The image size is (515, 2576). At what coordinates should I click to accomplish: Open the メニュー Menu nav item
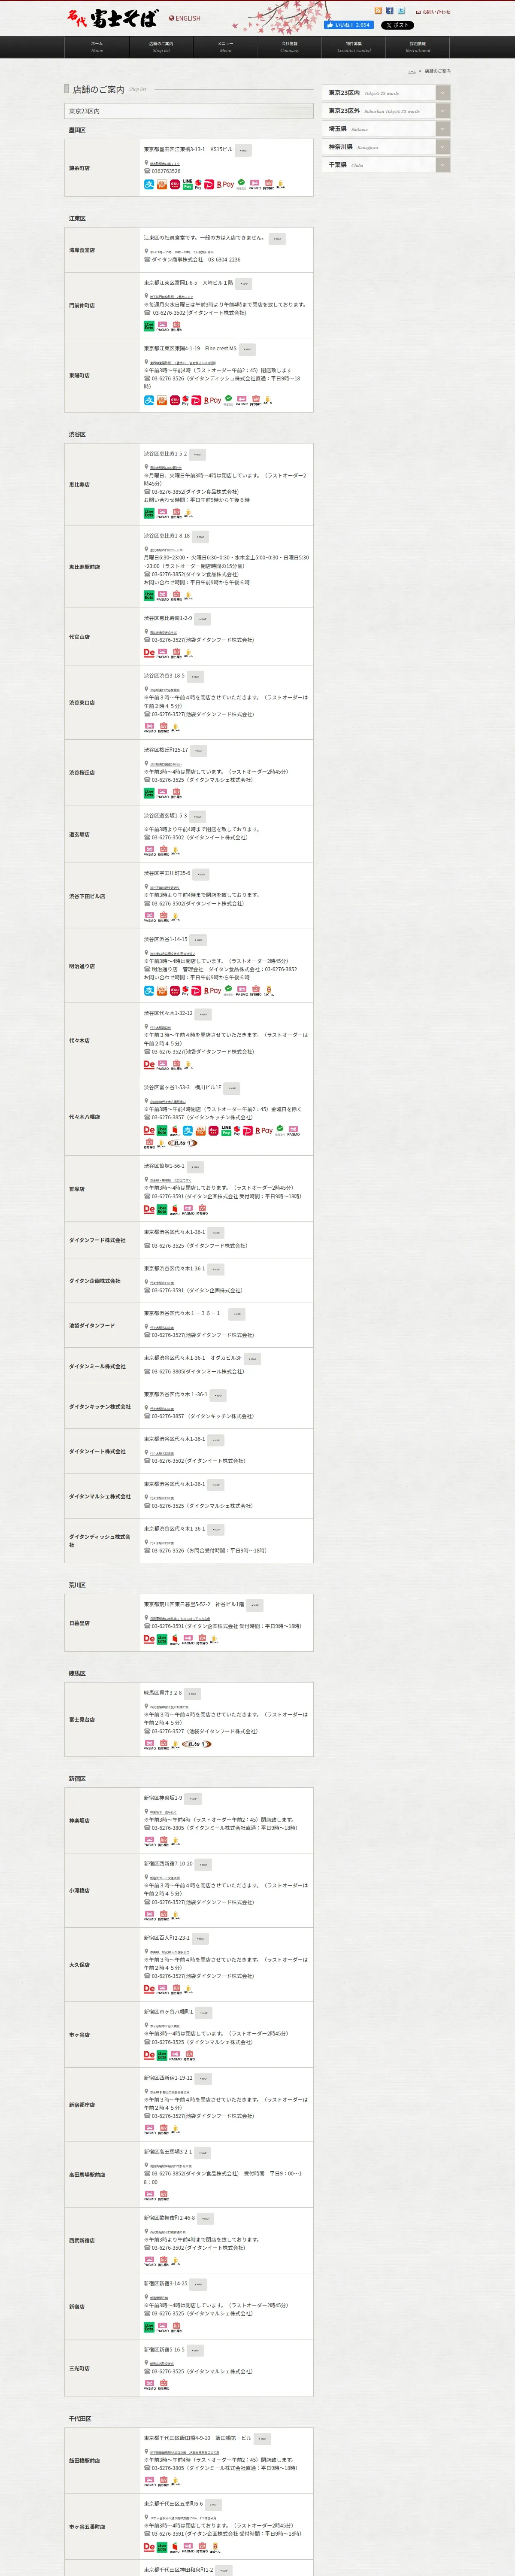[225, 47]
